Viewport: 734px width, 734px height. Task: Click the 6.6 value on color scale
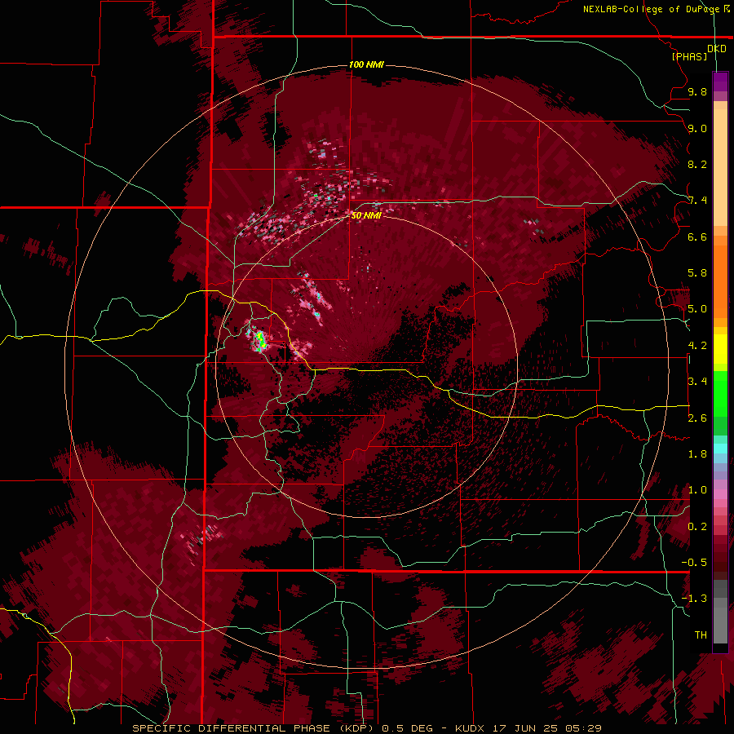(697, 237)
